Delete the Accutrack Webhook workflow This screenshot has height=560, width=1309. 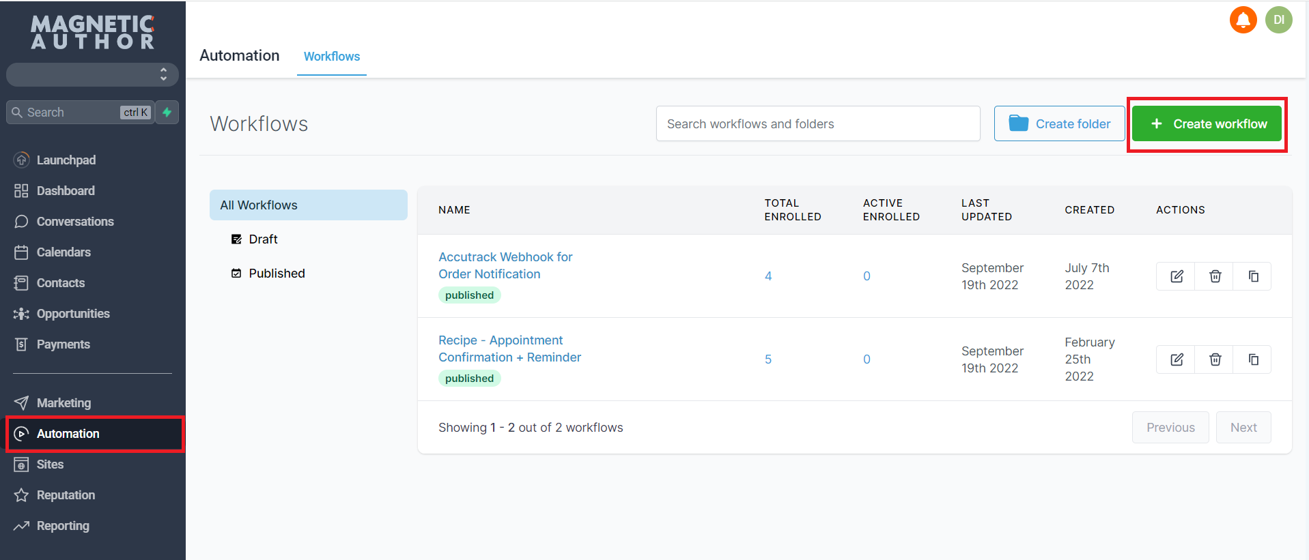pyautogui.click(x=1215, y=276)
